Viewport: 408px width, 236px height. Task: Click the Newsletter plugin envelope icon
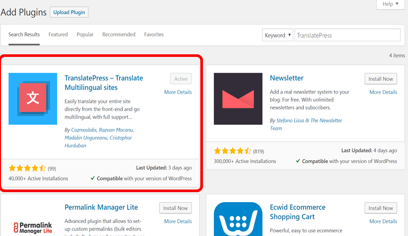pos(238,99)
